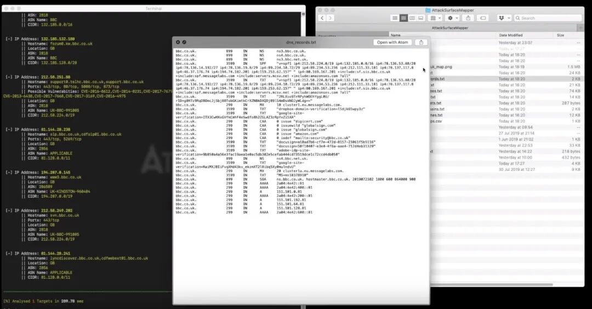This screenshot has width=592, height=309.
Task: Go forward in Finder window
Action: point(331,18)
